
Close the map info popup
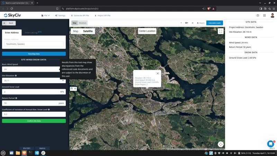tap(158, 73)
